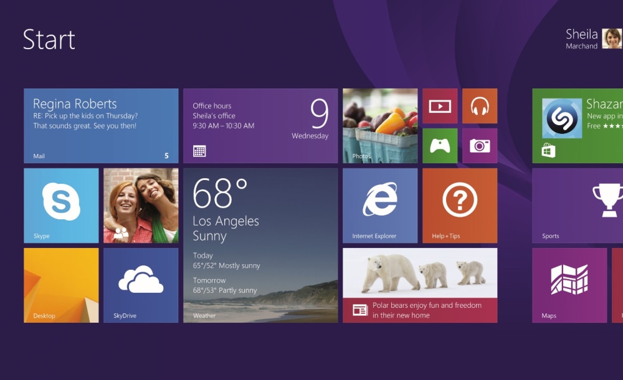
Task: Open the Camera app tile
Action: (x=480, y=146)
